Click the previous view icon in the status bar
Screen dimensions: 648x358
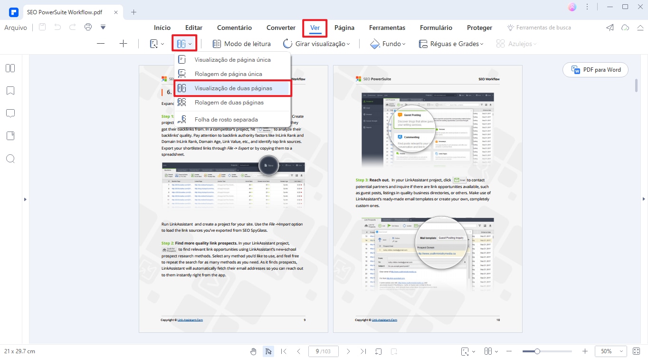379,351
